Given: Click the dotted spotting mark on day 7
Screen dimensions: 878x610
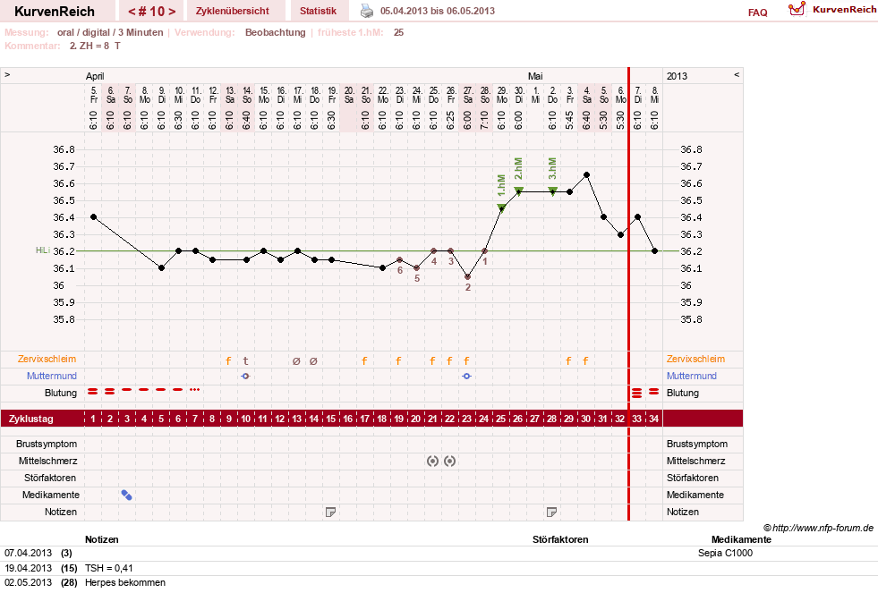Looking at the screenshot, I should pos(194,389).
